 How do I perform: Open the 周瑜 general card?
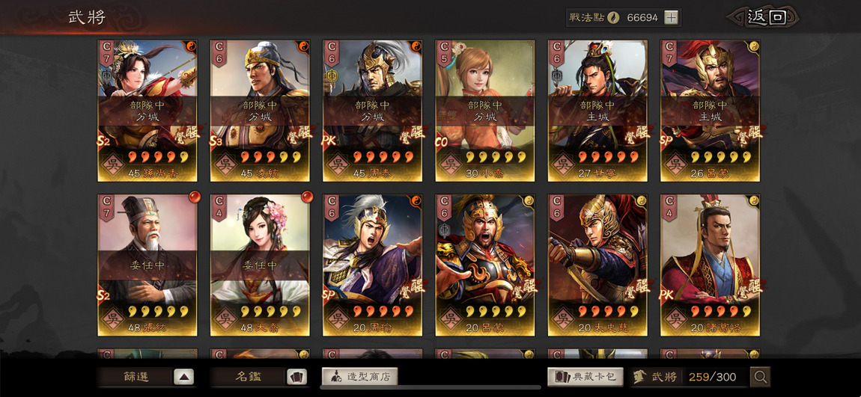[372, 265]
